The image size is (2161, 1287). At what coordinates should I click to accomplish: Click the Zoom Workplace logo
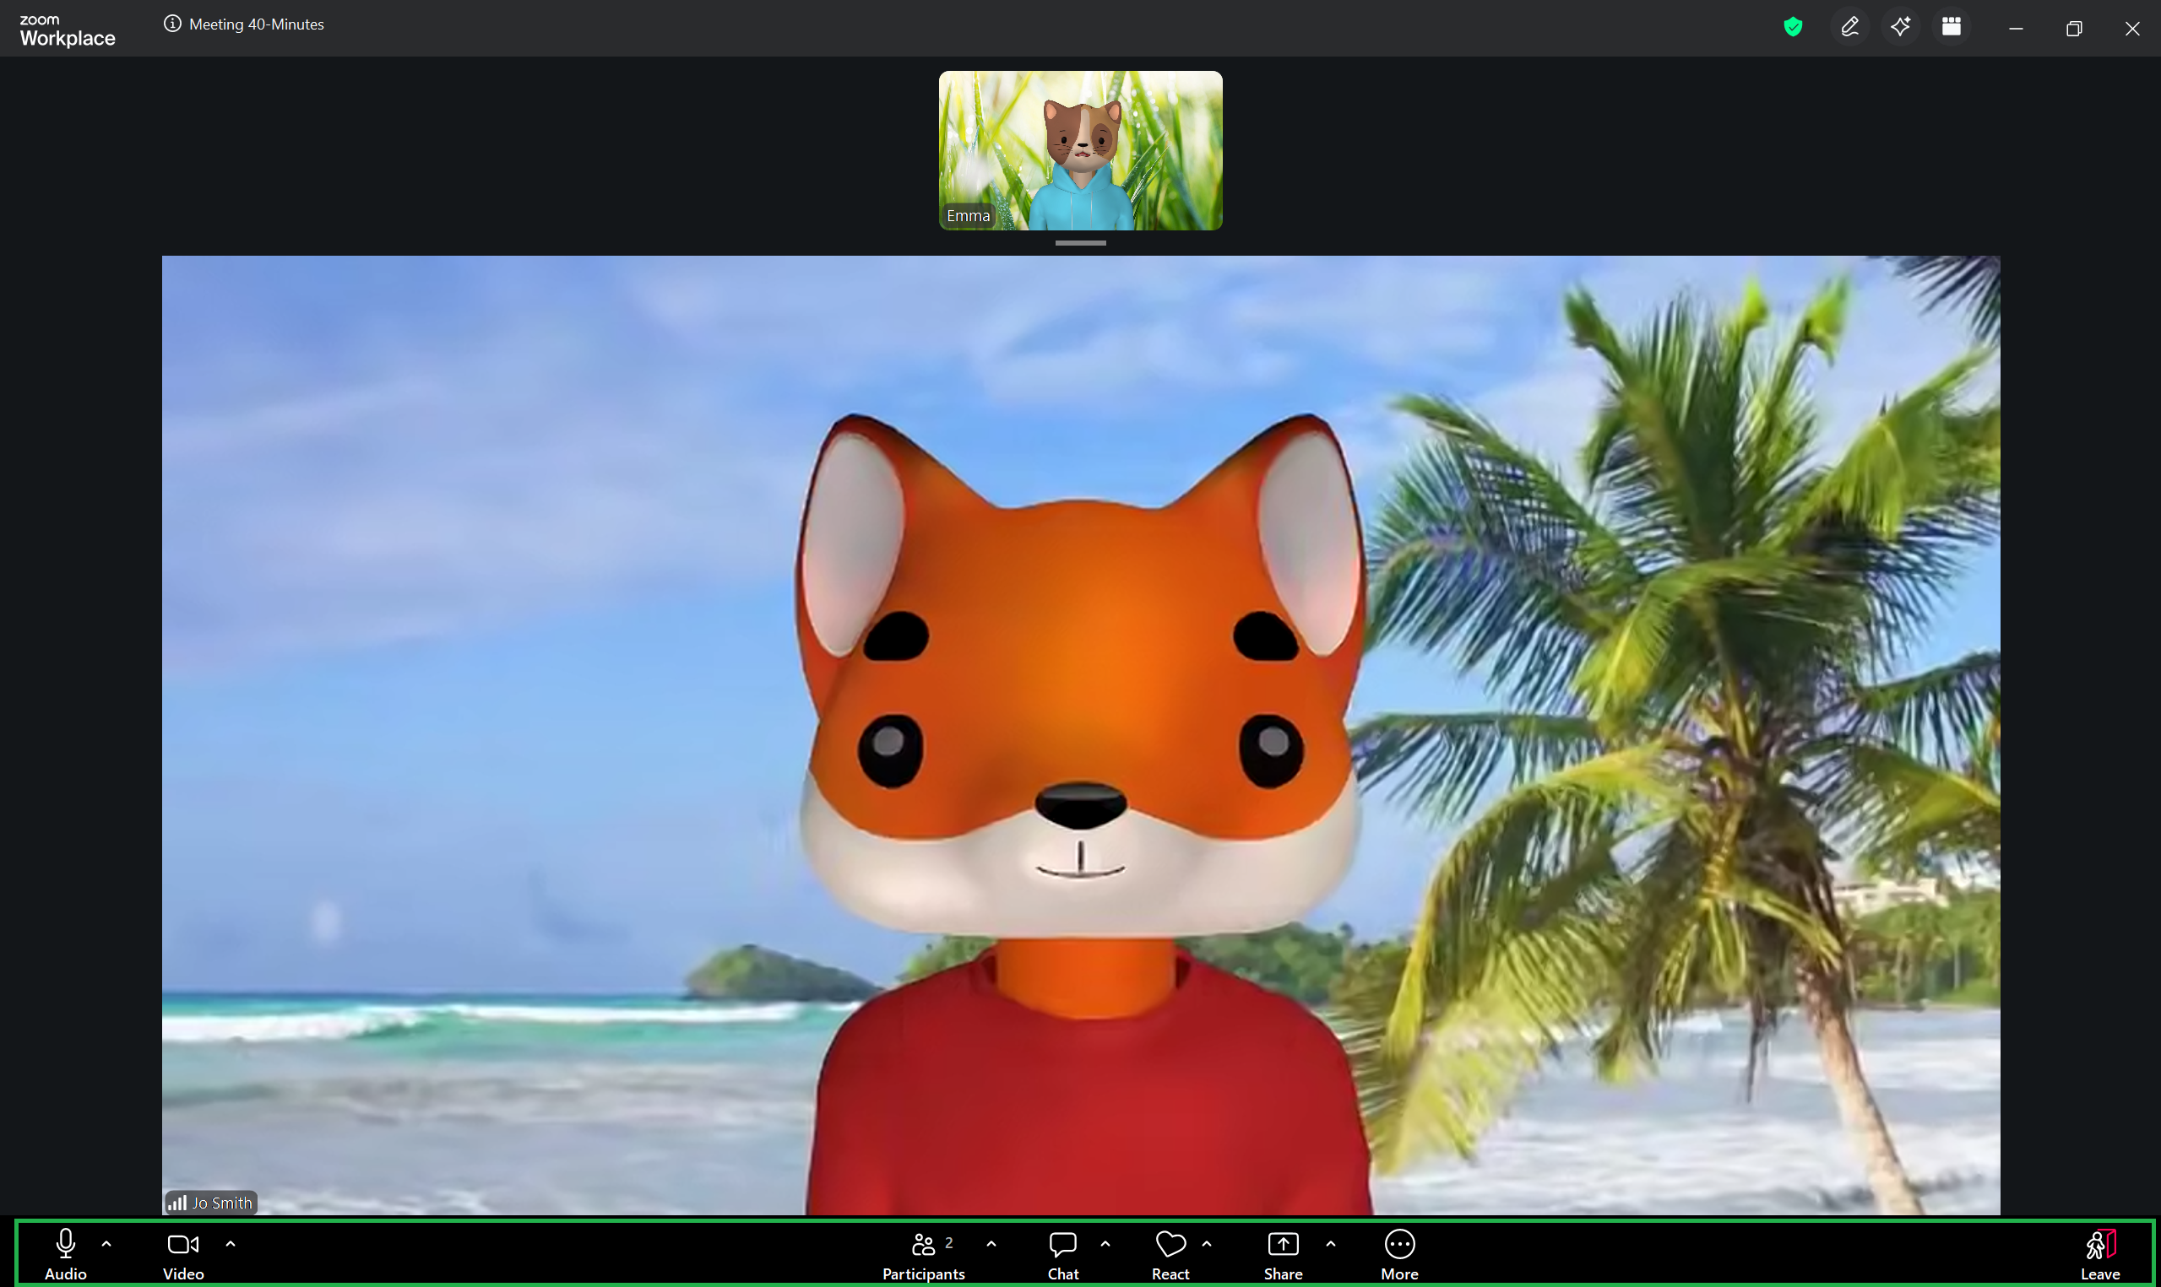pyautogui.click(x=67, y=31)
